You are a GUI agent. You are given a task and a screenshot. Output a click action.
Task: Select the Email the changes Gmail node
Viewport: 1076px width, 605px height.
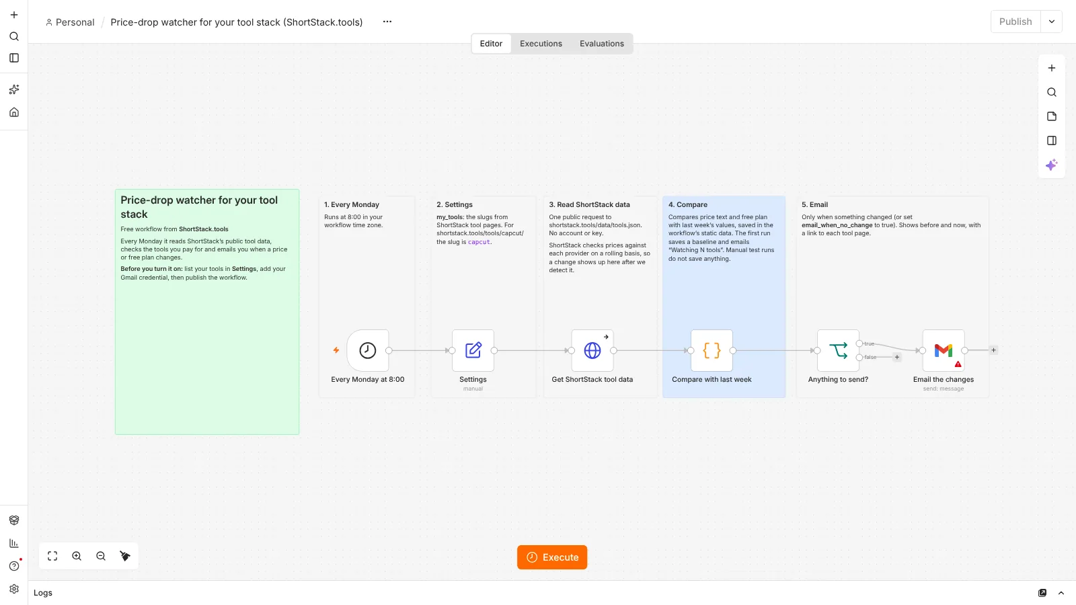pos(944,350)
